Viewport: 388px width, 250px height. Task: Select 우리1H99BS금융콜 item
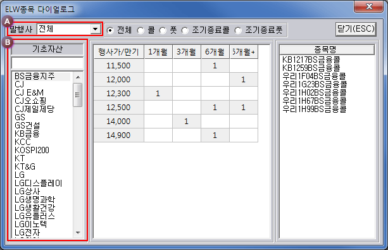tap(314, 109)
